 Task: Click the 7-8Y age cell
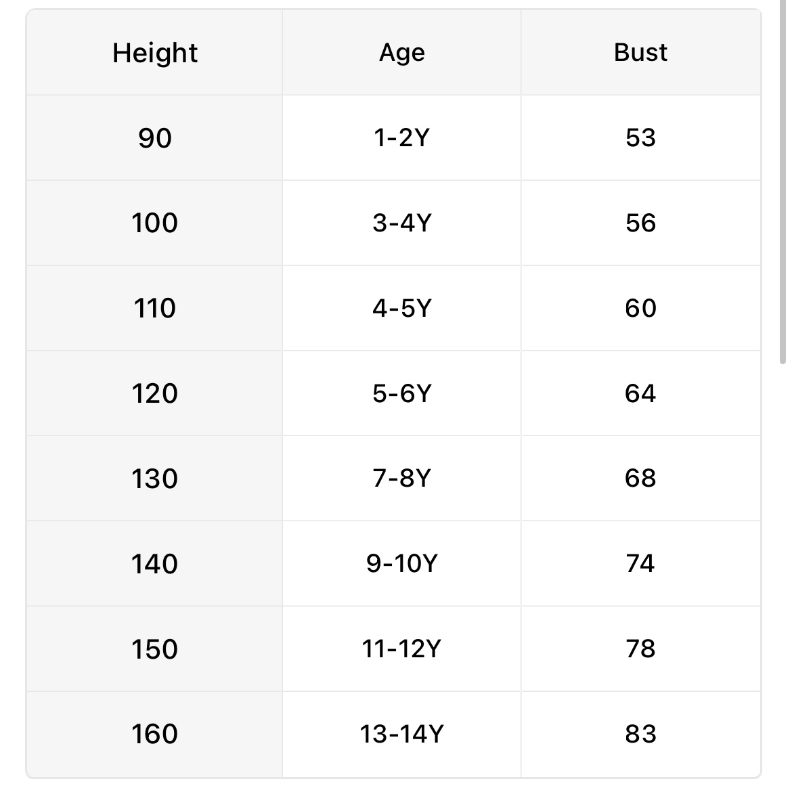click(402, 479)
